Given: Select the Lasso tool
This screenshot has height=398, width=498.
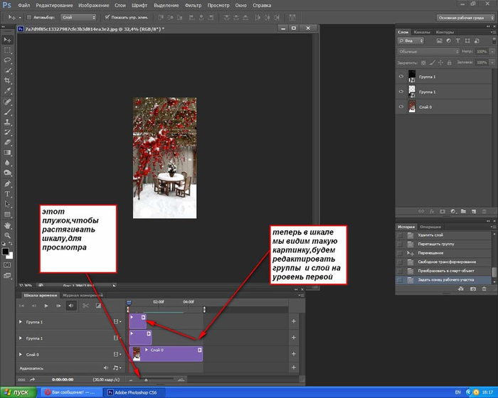Looking at the screenshot, I should (7, 60).
